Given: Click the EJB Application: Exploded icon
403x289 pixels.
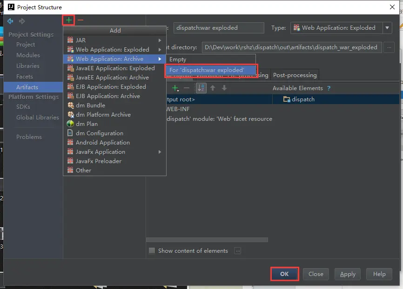Looking at the screenshot, I should click(x=70, y=86).
